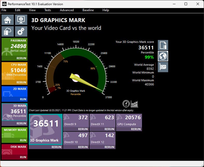Go to the Home dashboard icon
Screen dimensions: 204x167
pos(8,20)
